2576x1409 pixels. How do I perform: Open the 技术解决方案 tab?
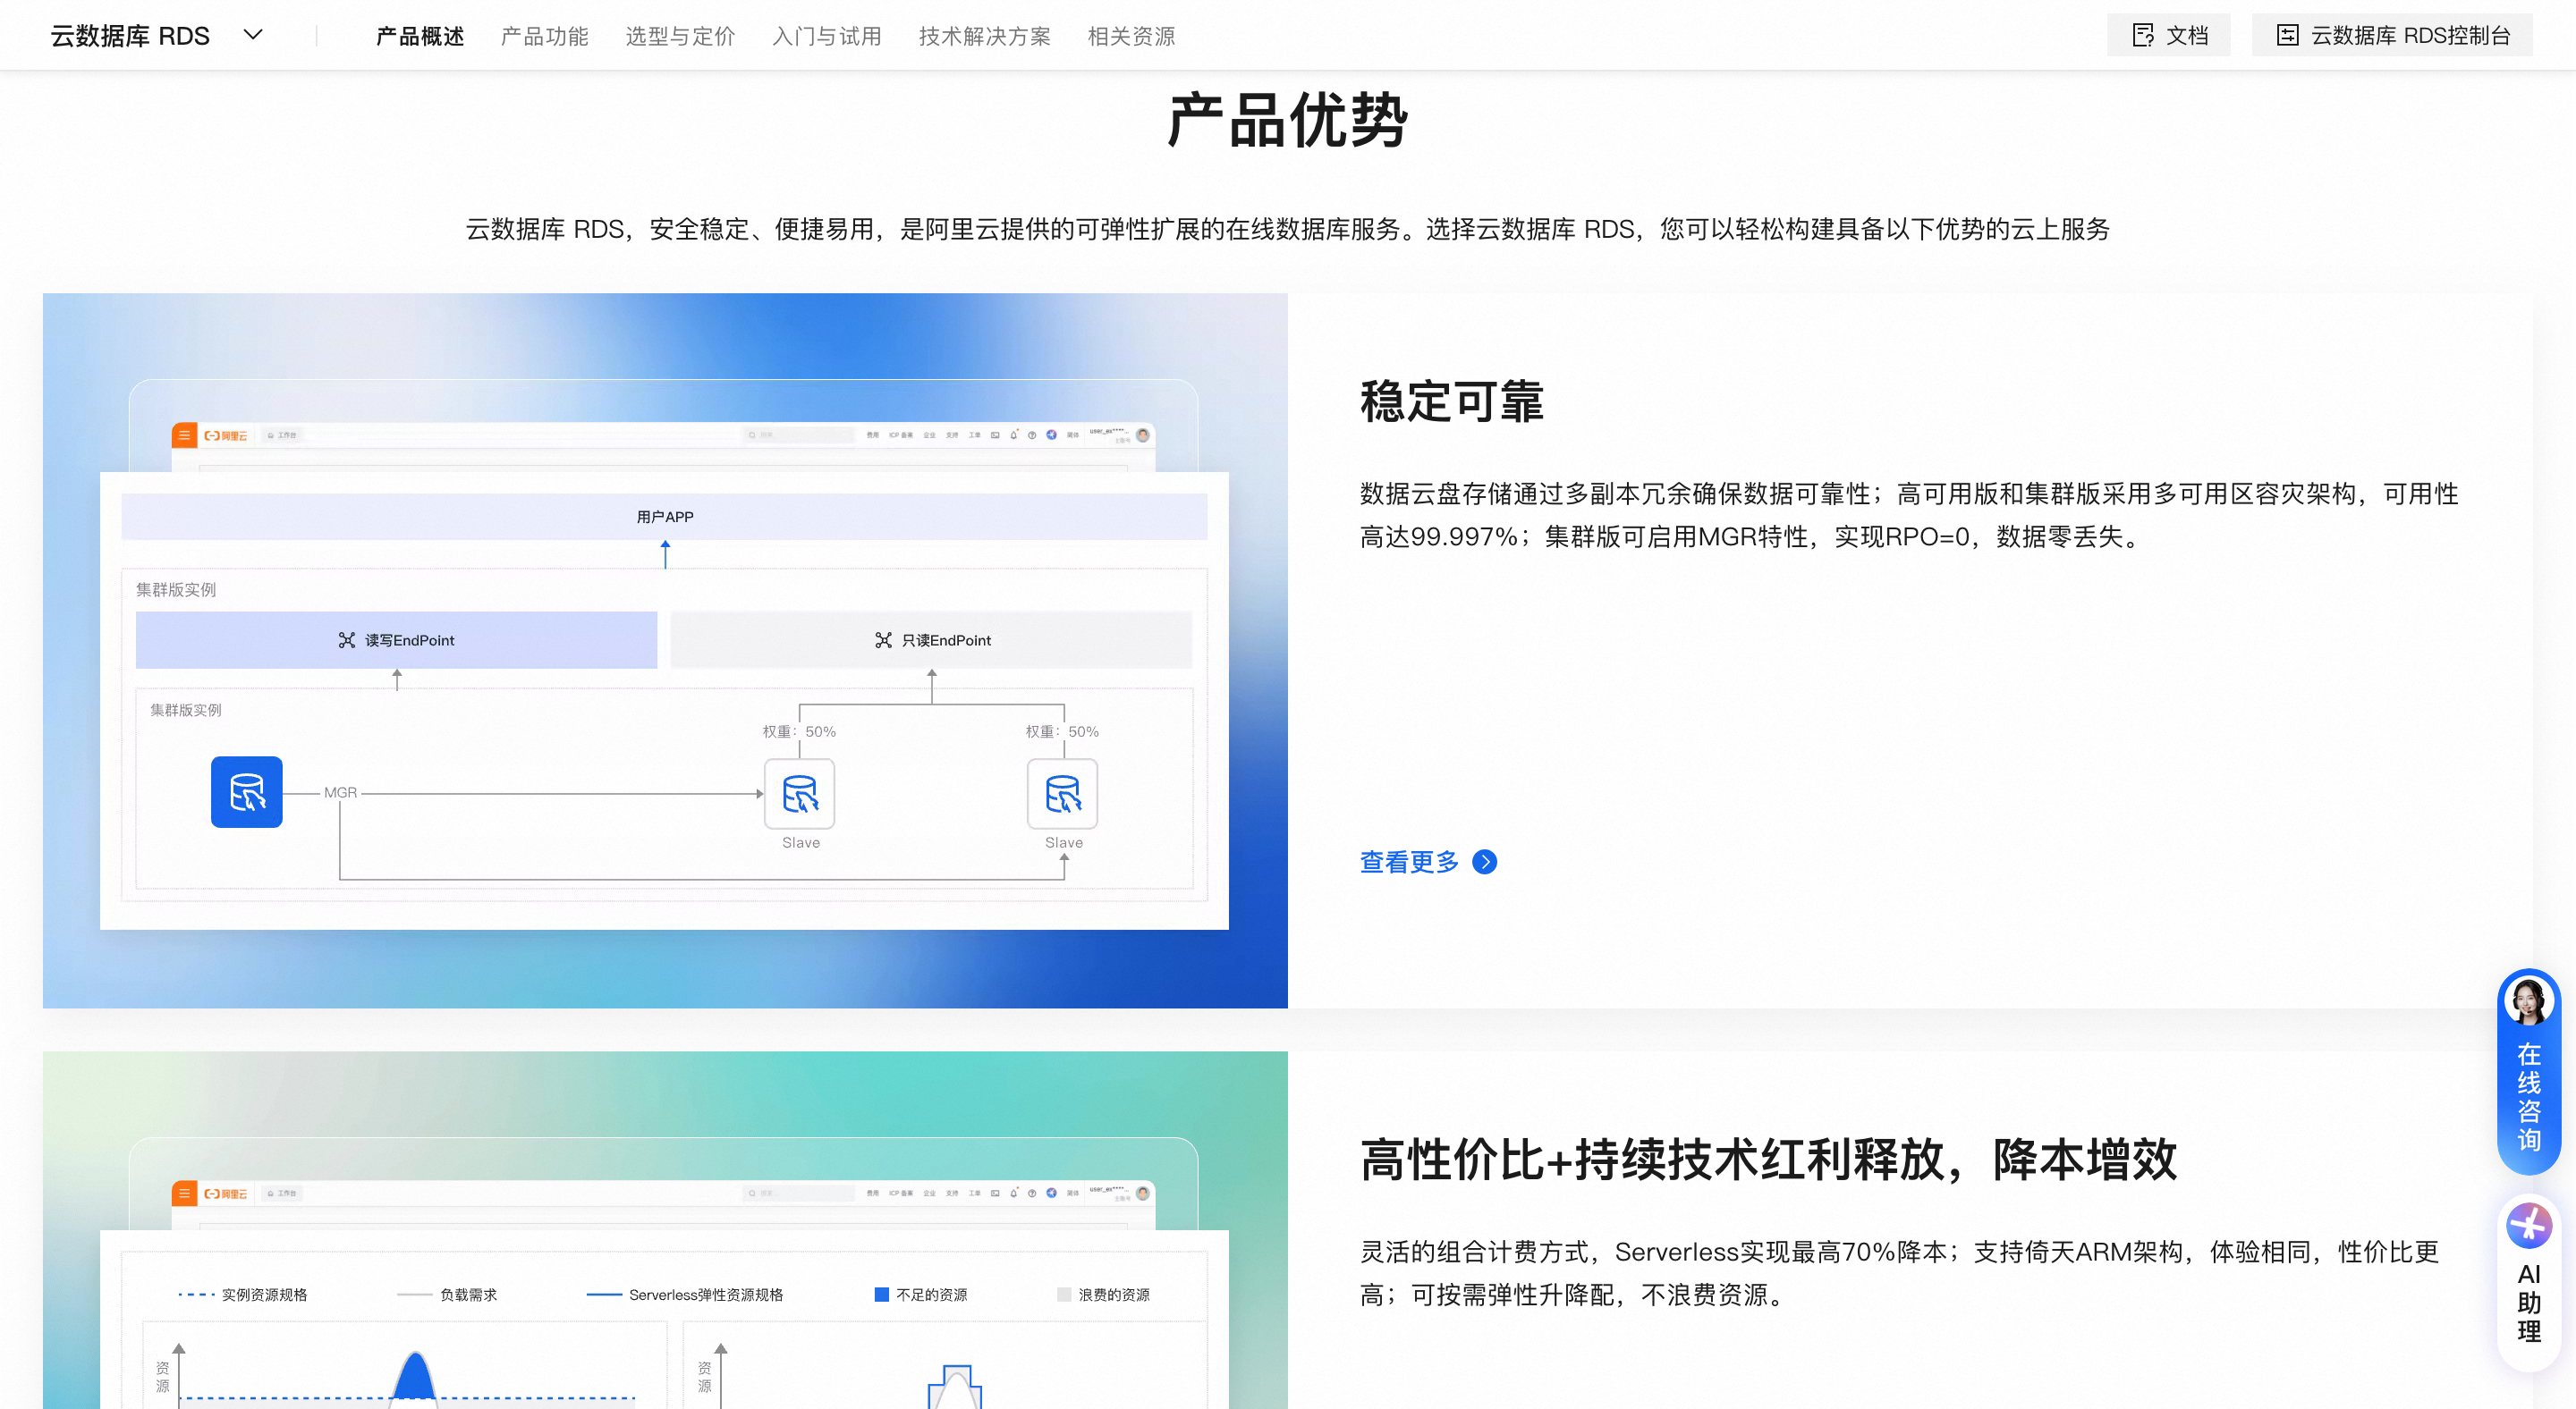pos(985,36)
